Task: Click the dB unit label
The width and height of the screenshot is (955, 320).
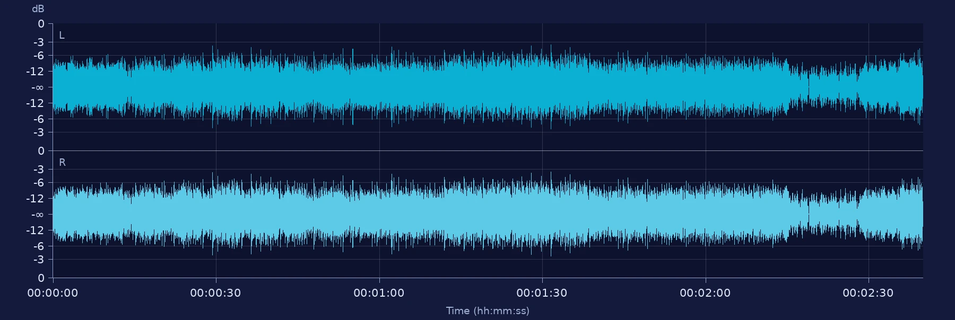Action: pos(38,9)
